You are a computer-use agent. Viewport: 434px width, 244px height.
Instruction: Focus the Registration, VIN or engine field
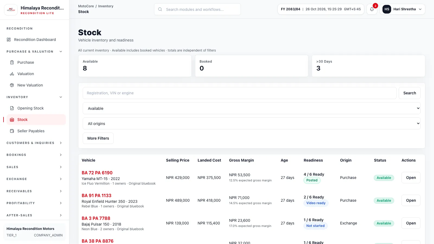(240, 93)
